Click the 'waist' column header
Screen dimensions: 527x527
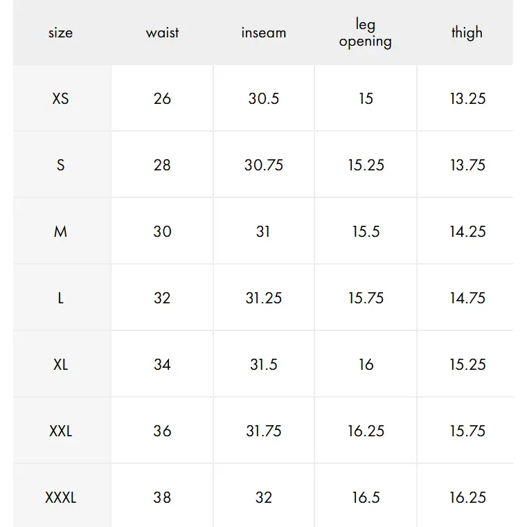point(162,33)
